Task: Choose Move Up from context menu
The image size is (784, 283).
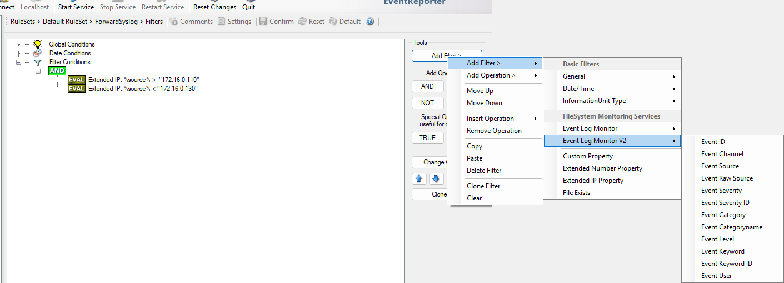Action: [x=495, y=91]
